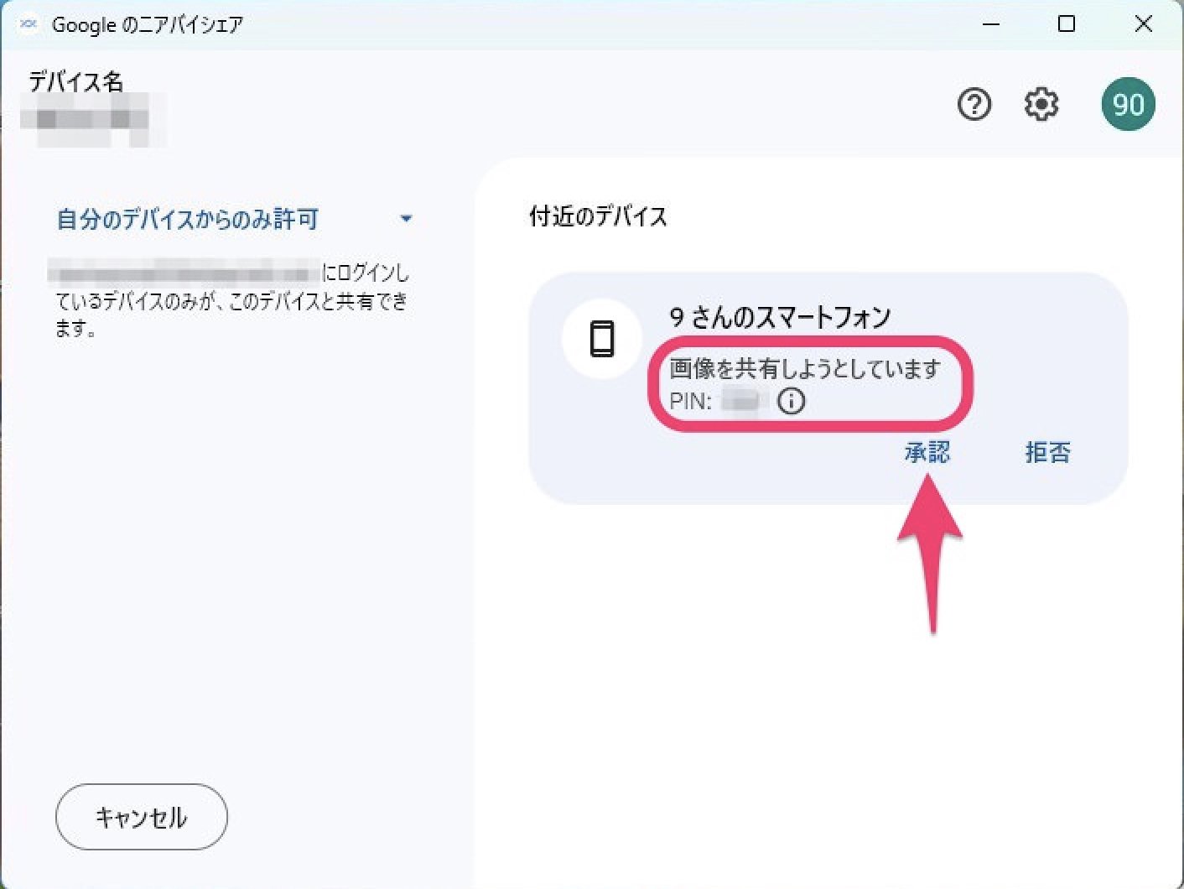
Task: Select the 9 さんのスマートフォン device name
Action: point(780,317)
